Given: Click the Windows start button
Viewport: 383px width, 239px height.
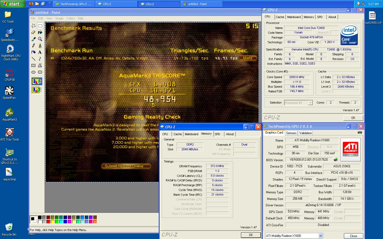Looking at the screenshot, I should point(12,4).
